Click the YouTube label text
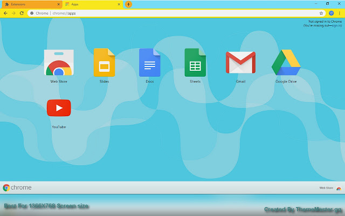This screenshot has height=216, width=345. point(59,127)
